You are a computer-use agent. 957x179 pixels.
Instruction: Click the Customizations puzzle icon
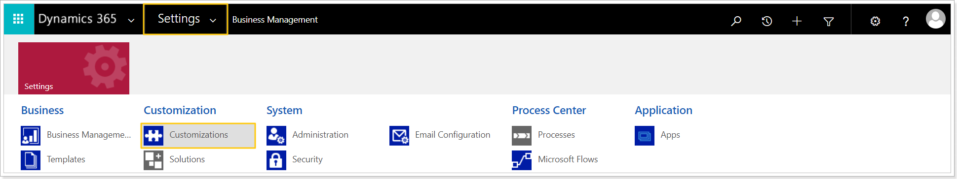153,135
